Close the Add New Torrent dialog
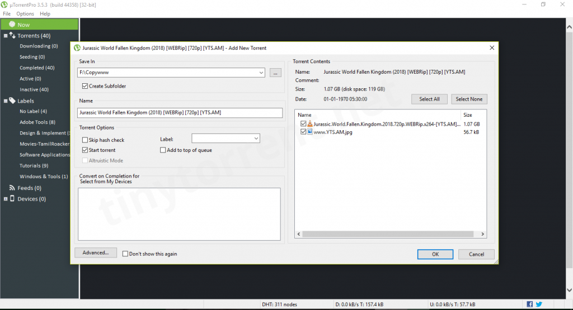The image size is (573, 310). [492, 48]
